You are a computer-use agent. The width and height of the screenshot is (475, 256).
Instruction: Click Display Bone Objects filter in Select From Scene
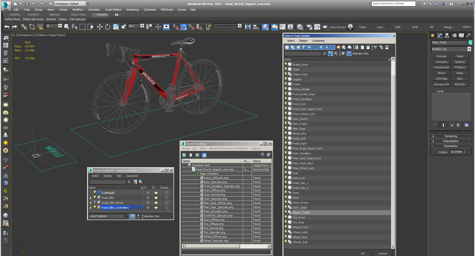(x=332, y=47)
